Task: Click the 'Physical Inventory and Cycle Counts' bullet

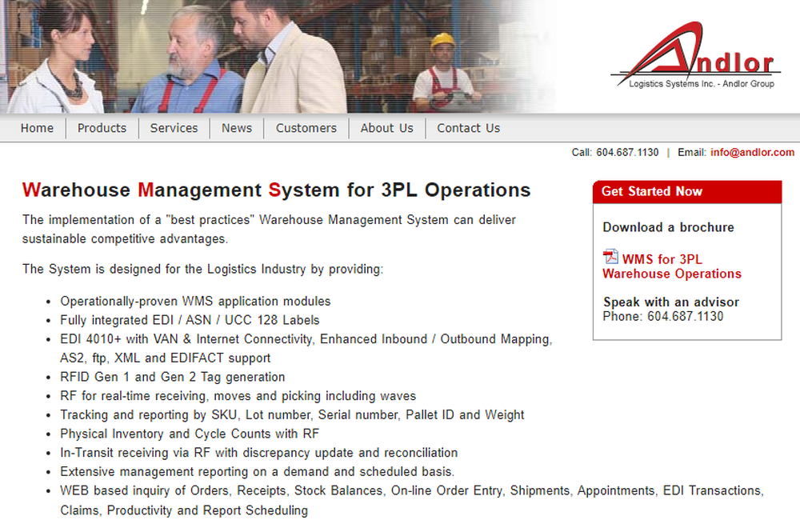Action: pos(190,434)
